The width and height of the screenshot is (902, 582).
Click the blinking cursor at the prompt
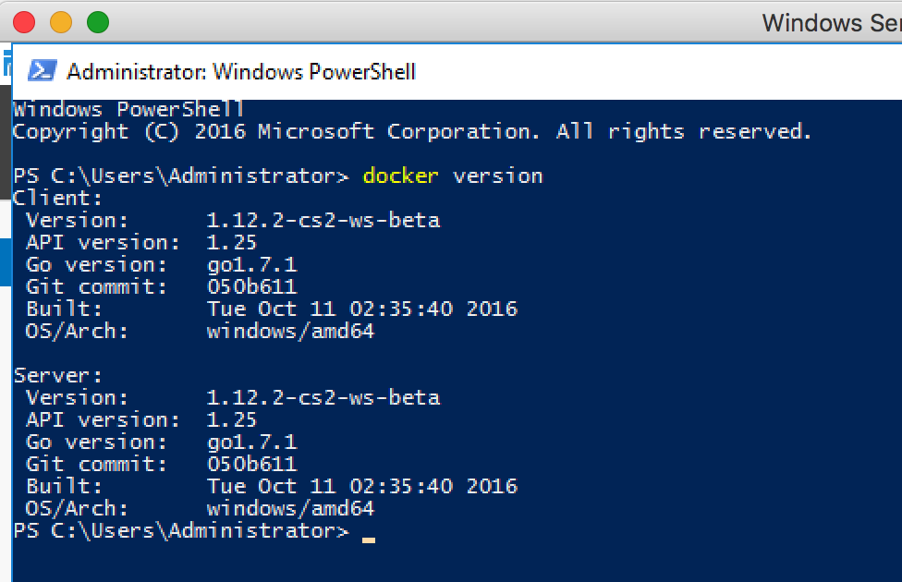click(369, 540)
